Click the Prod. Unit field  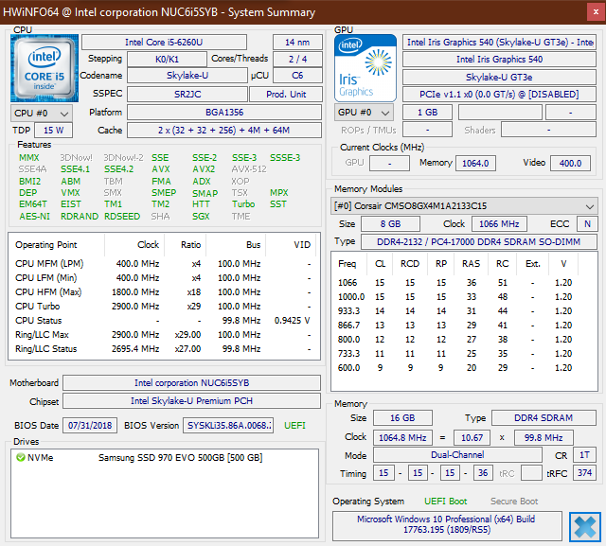click(x=286, y=95)
